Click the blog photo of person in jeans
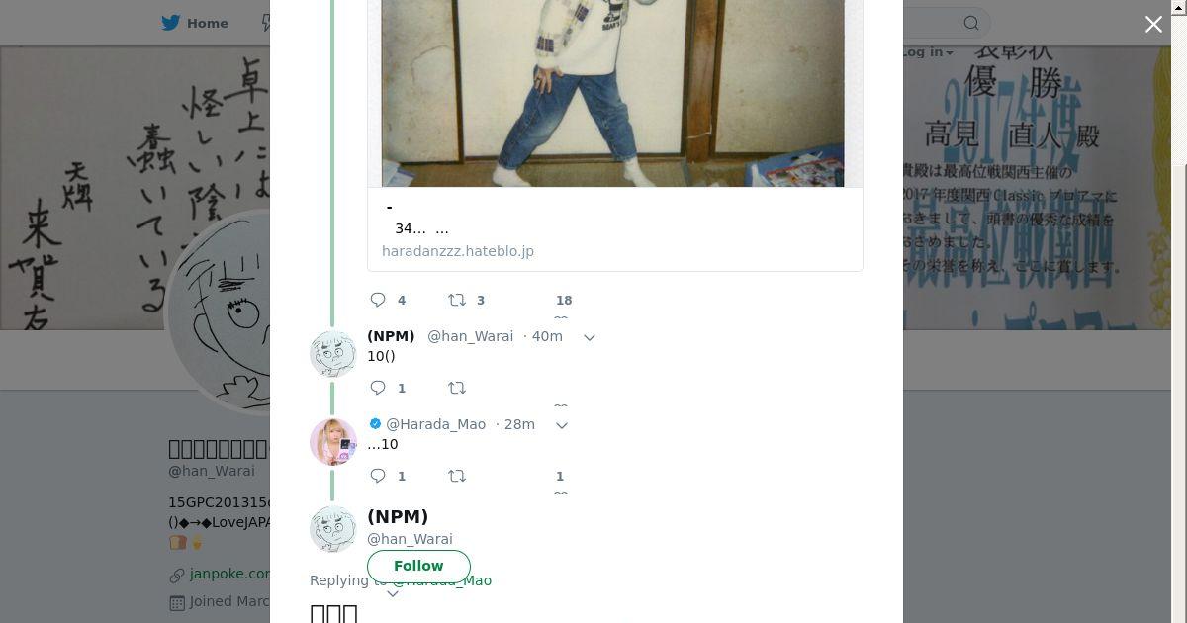1187x623 pixels. 613,93
